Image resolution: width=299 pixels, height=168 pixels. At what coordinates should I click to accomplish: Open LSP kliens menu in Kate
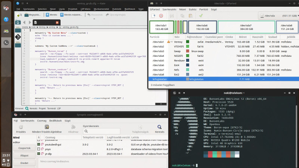[x=86, y=9]
